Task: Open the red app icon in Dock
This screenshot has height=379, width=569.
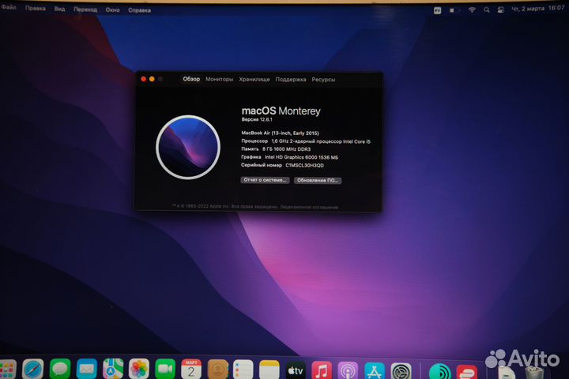Action: pyautogui.click(x=467, y=372)
